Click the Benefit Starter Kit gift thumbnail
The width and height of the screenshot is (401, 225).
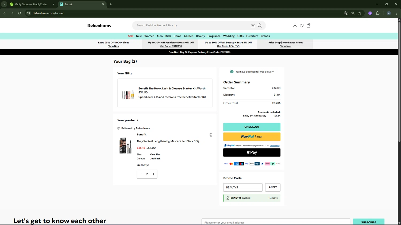(128, 95)
